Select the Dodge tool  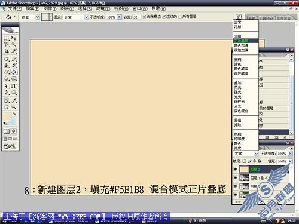coord(14,78)
